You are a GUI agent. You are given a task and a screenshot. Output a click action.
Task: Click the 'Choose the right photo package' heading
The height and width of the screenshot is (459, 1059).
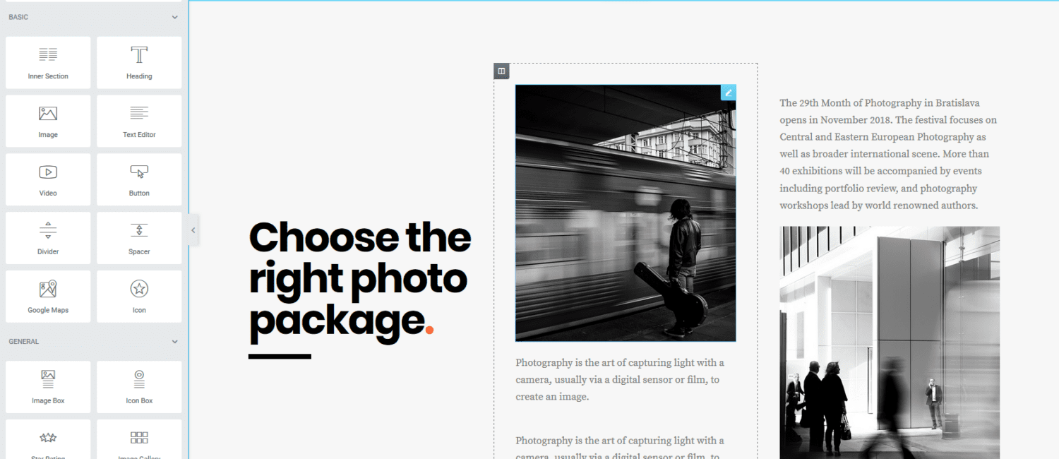pos(360,279)
